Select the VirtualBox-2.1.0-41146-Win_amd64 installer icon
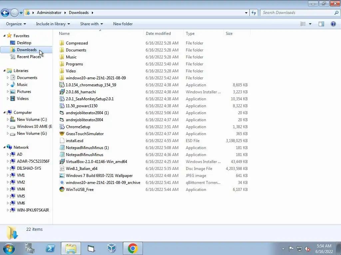The image size is (341, 255). click(62, 162)
